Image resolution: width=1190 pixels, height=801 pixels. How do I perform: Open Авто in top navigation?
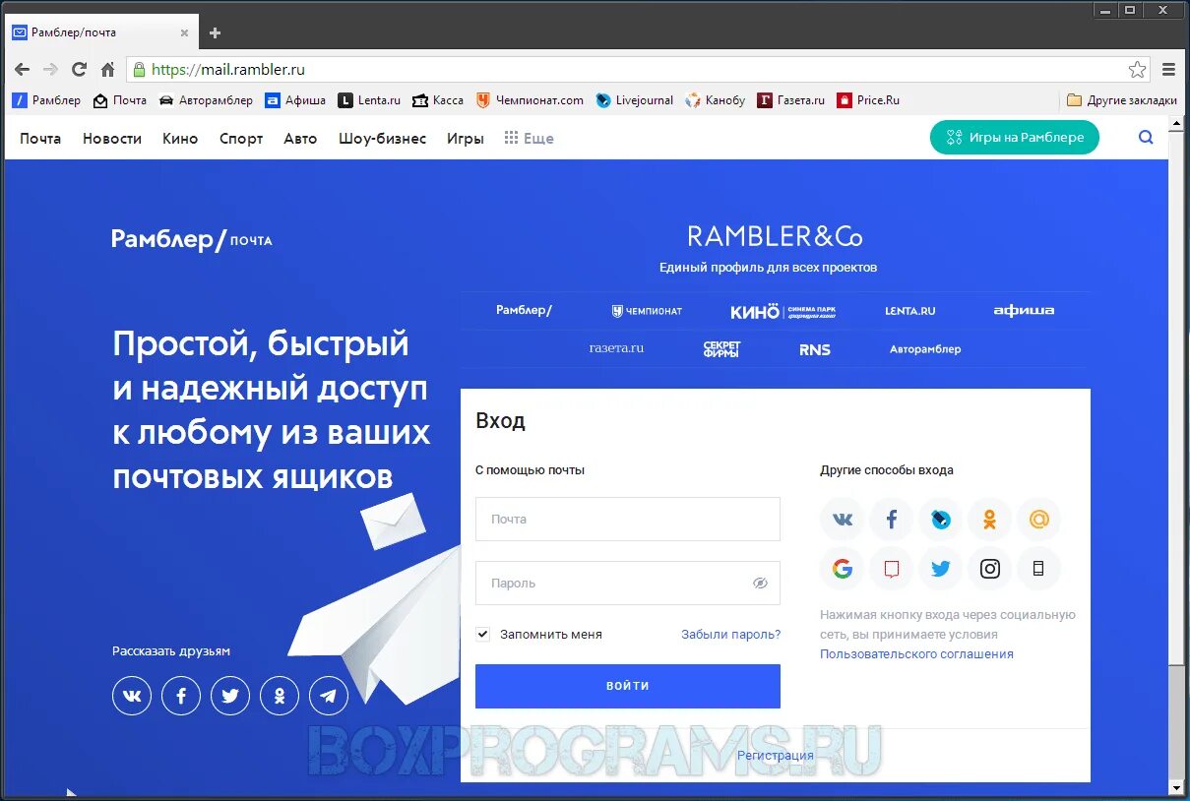[x=300, y=139]
